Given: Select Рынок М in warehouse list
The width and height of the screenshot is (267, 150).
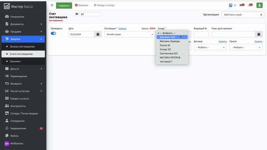Looking at the screenshot, I should point(172,45).
